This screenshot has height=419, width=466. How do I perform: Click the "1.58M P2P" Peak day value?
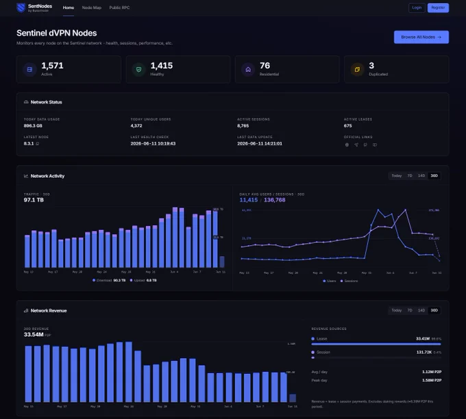pyautogui.click(x=432, y=381)
